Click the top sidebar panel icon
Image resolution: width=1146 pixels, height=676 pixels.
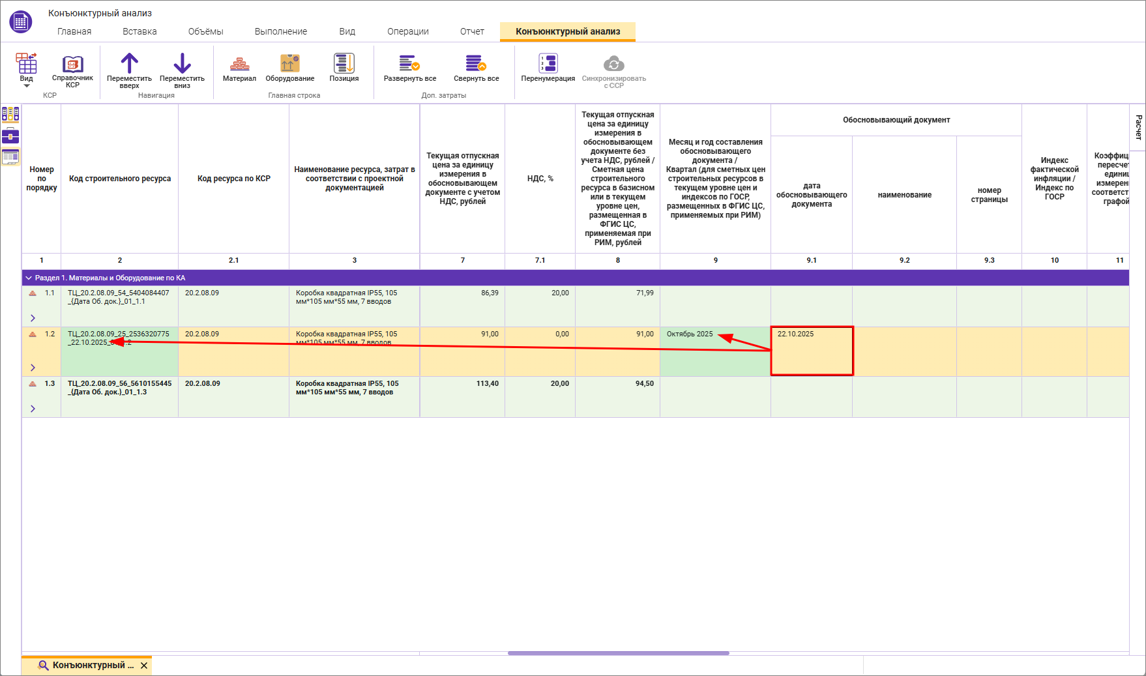coord(10,115)
